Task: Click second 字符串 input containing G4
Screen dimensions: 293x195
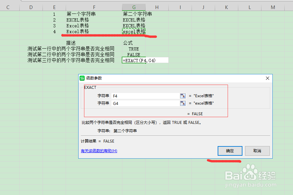Action: coord(146,103)
